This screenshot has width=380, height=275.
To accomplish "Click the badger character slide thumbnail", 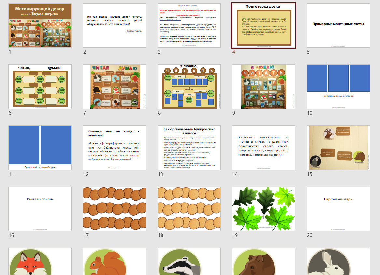I will coord(189,262).
